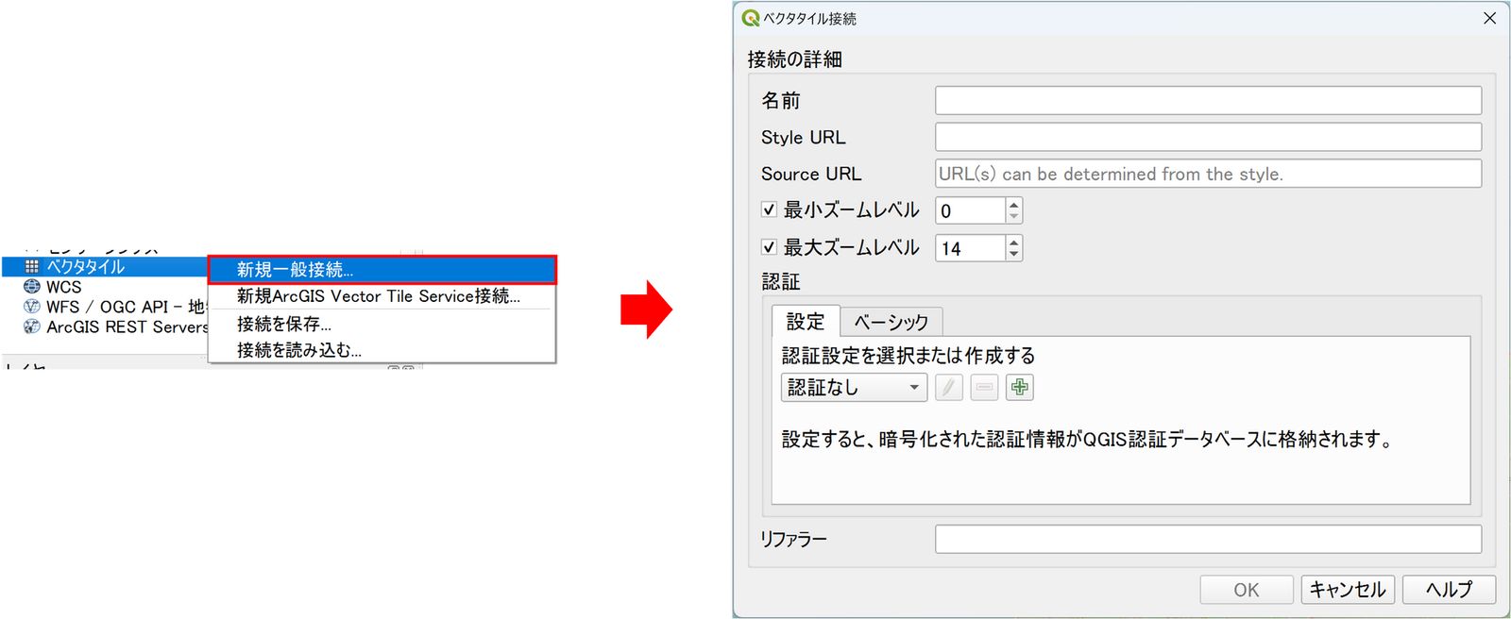Increase the maximum zoom level with the up arrow
The height and width of the screenshot is (619, 1511).
(1013, 242)
